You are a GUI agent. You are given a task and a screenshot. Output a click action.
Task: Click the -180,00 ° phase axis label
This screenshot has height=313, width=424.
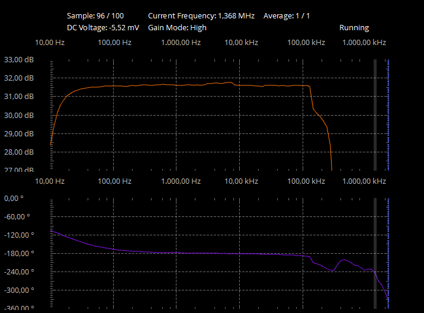19,254
